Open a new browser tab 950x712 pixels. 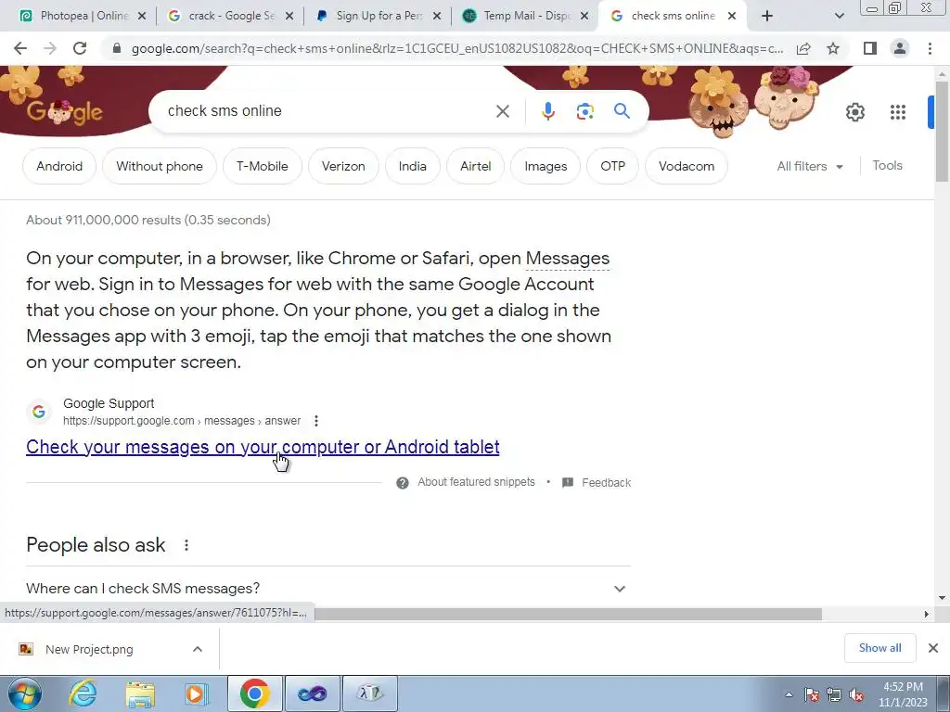[767, 17]
